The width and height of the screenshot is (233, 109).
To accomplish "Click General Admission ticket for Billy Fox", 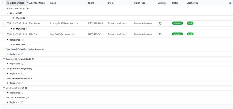I will [143, 34].
